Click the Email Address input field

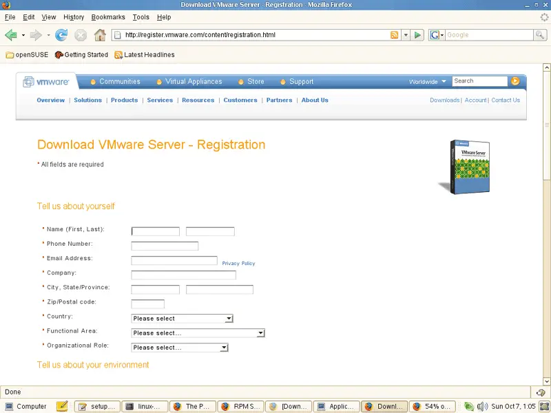[174, 261]
